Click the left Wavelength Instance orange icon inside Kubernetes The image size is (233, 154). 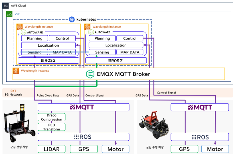(19, 27)
